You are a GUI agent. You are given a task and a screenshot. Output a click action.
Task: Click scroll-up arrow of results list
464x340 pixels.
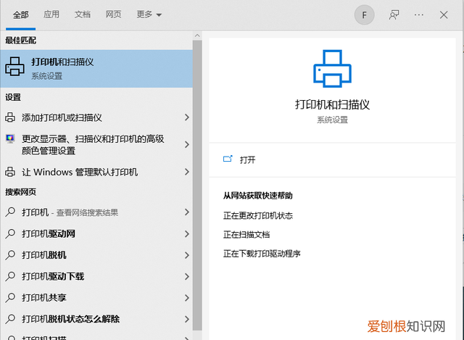click(197, 36)
